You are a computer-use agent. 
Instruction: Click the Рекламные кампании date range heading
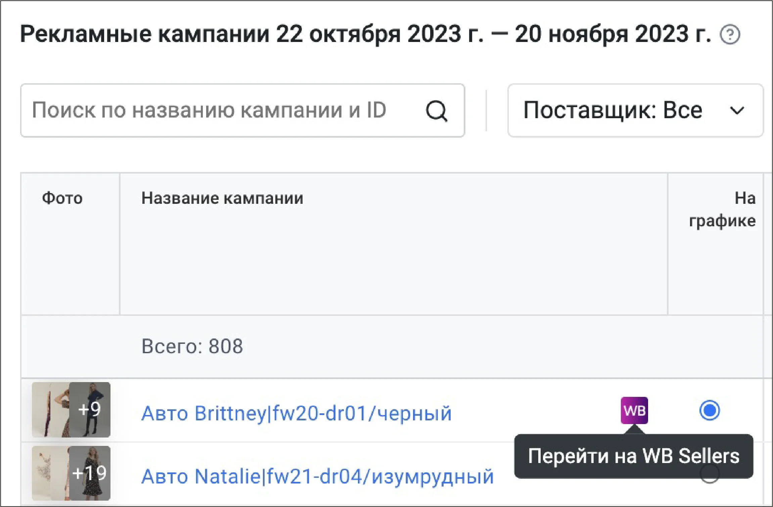click(x=365, y=34)
